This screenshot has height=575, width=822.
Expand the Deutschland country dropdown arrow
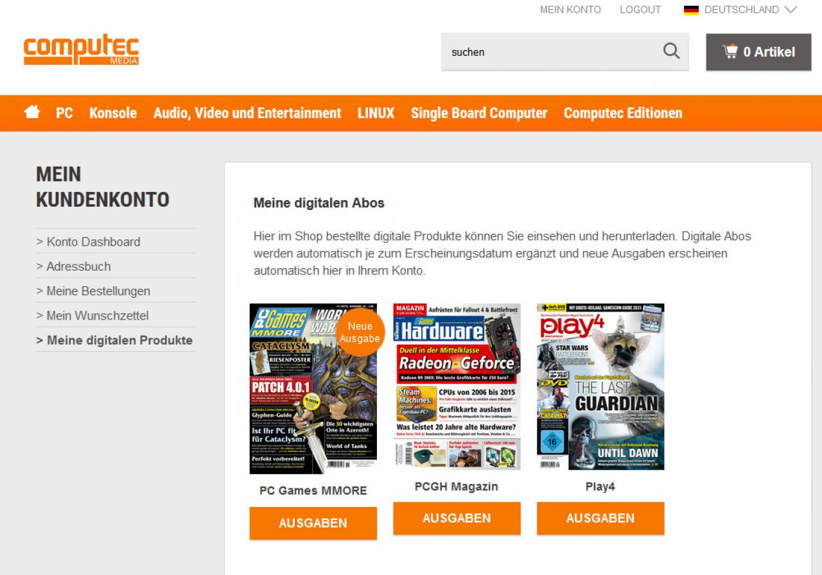pos(791,10)
